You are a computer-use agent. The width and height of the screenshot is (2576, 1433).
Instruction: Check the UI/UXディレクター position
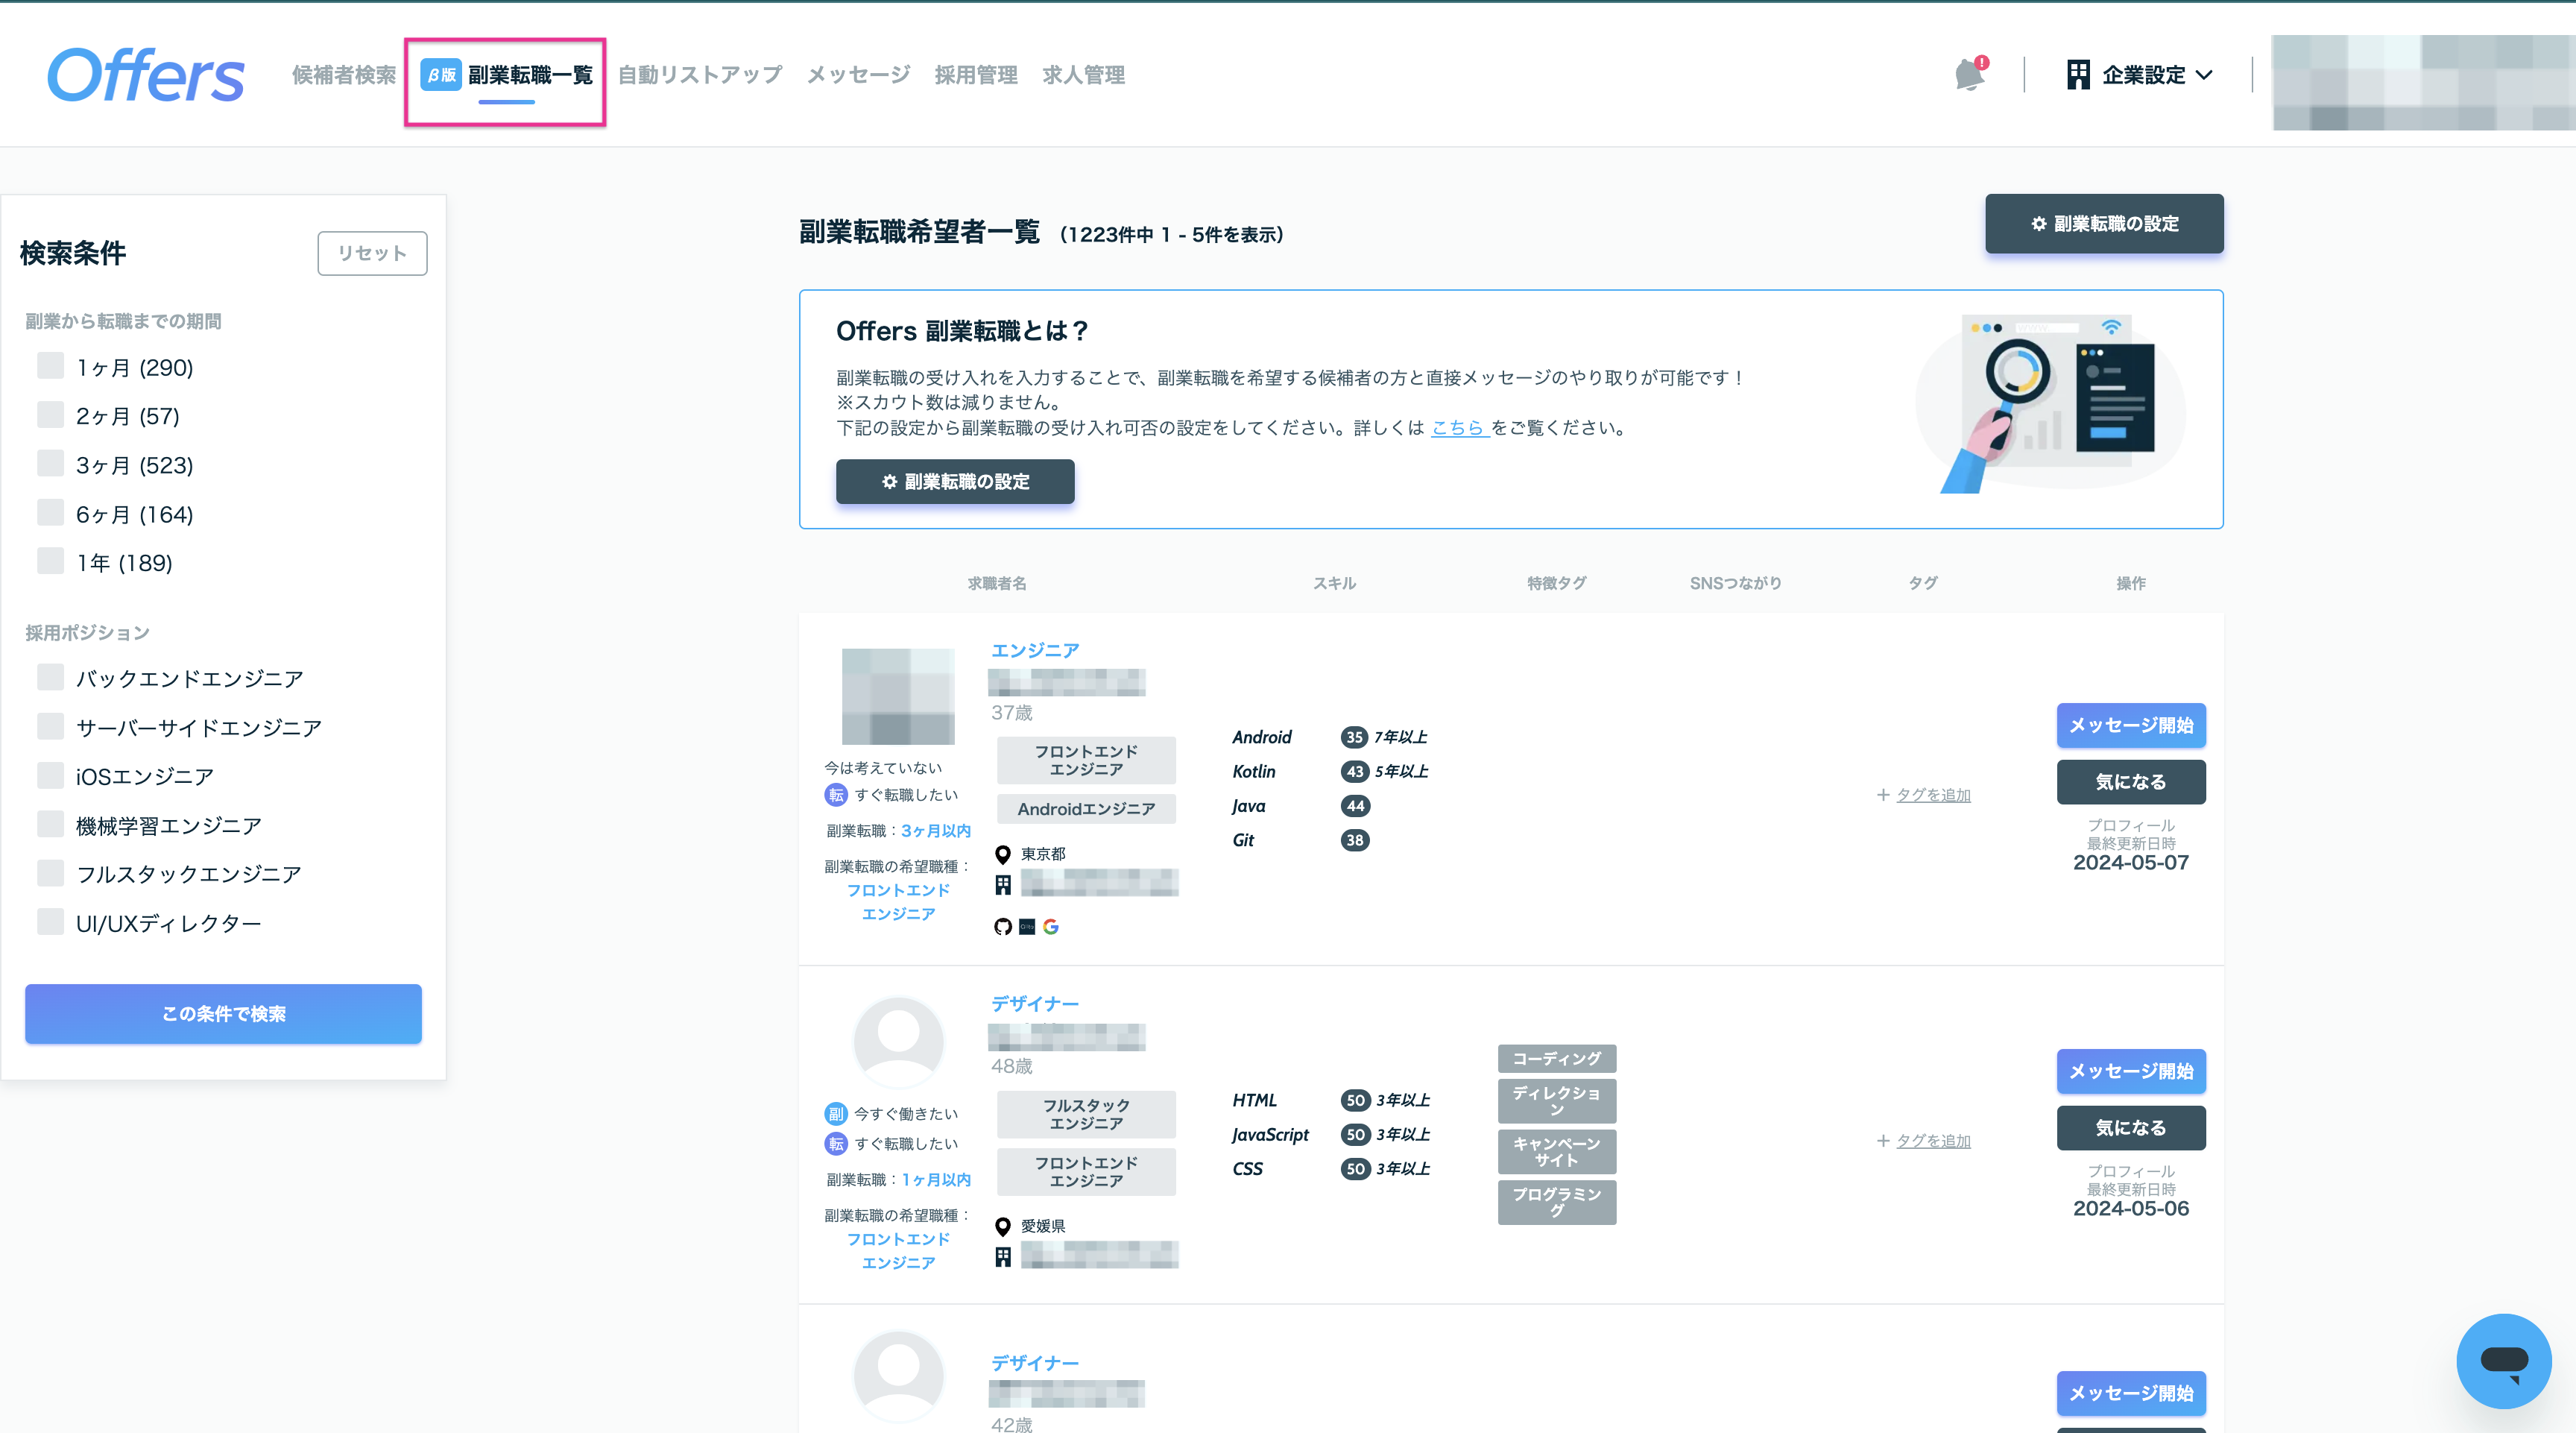click(50, 923)
